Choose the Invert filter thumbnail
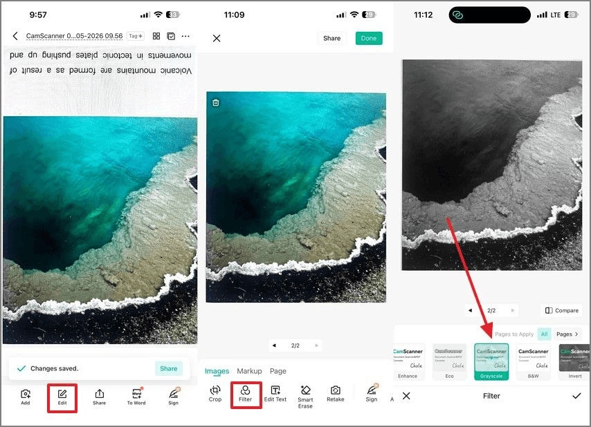The image size is (591, 427). pos(574,361)
